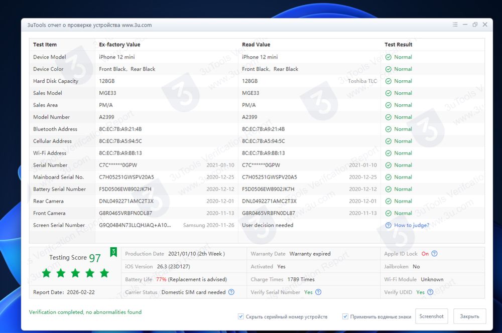Open the Verify UDID help icon
Screen dimensions: 502x333
coord(430,292)
